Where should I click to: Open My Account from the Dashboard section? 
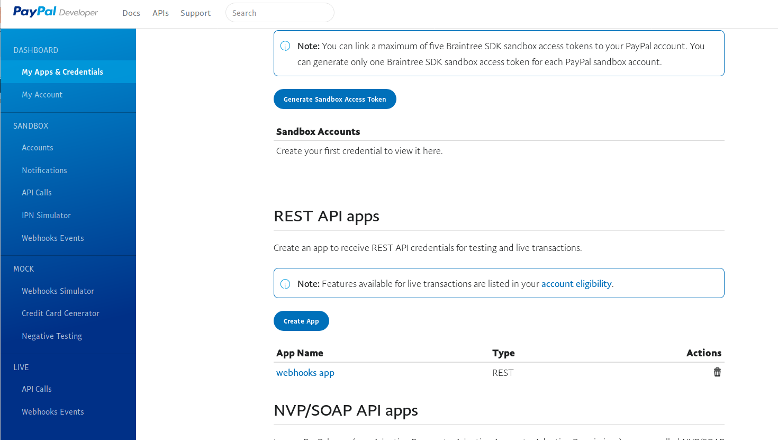(42, 94)
